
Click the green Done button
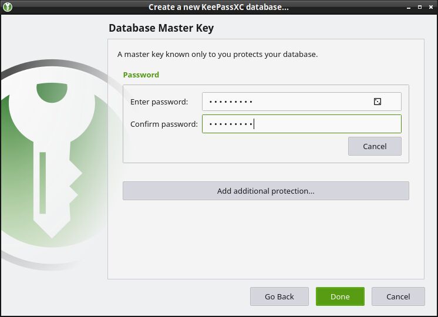(x=340, y=296)
